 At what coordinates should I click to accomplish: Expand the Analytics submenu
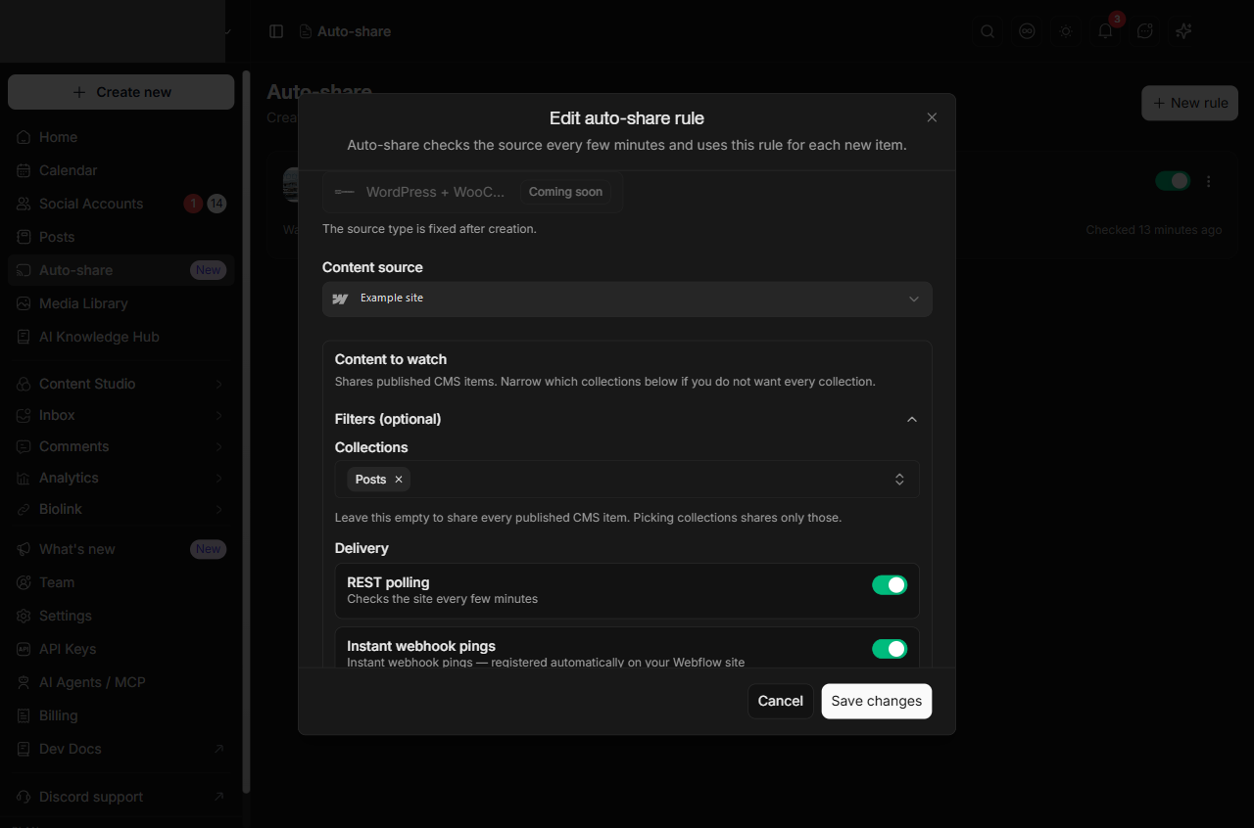pyautogui.click(x=219, y=478)
